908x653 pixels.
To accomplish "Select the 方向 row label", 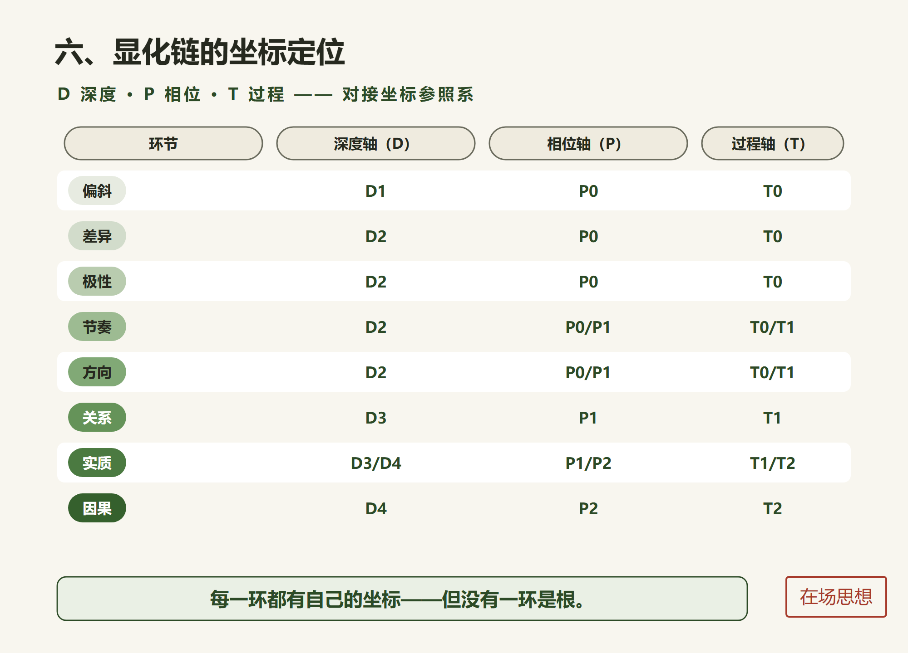I will (97, 372).
